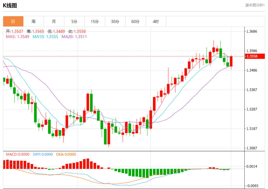Click the DEA:0.0000 indicator label
268x189 pixels.
66,154
